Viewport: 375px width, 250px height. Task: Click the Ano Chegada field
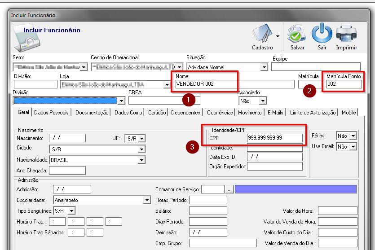click(x=67, y=171)
